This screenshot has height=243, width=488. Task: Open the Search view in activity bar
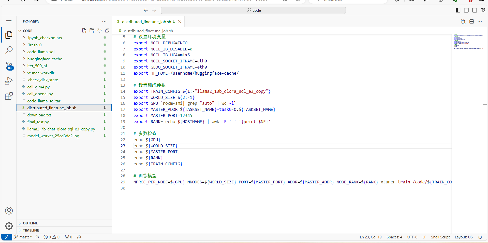(9, 50)
